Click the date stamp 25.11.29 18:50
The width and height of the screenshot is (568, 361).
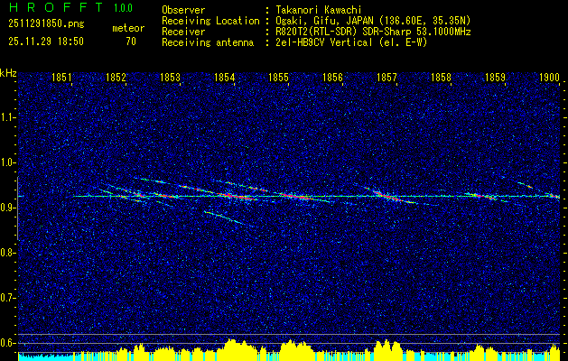[x=46, y=42]
